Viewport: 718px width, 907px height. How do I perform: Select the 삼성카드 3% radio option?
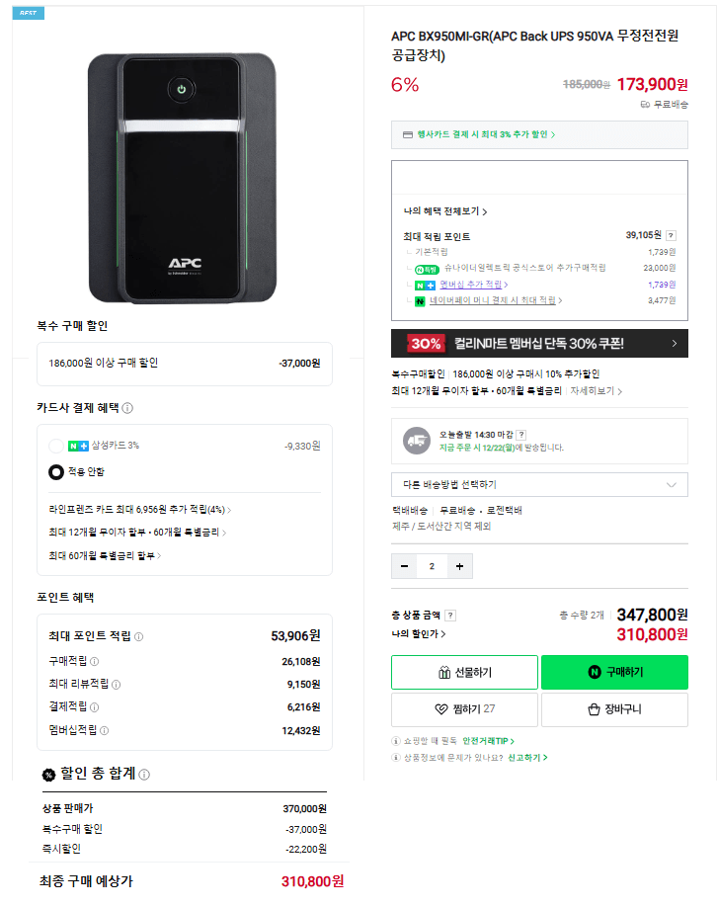tap(57, 444)
